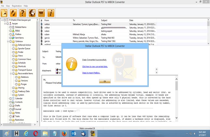210x137 pixels.
Task: Click the folder tree horizontal scrollbar thumb
Action: (x=17, y=125)
